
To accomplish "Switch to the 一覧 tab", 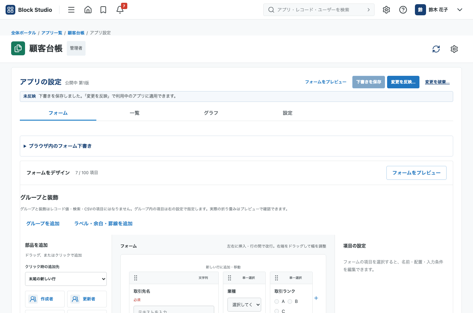I will click(135, 113).
